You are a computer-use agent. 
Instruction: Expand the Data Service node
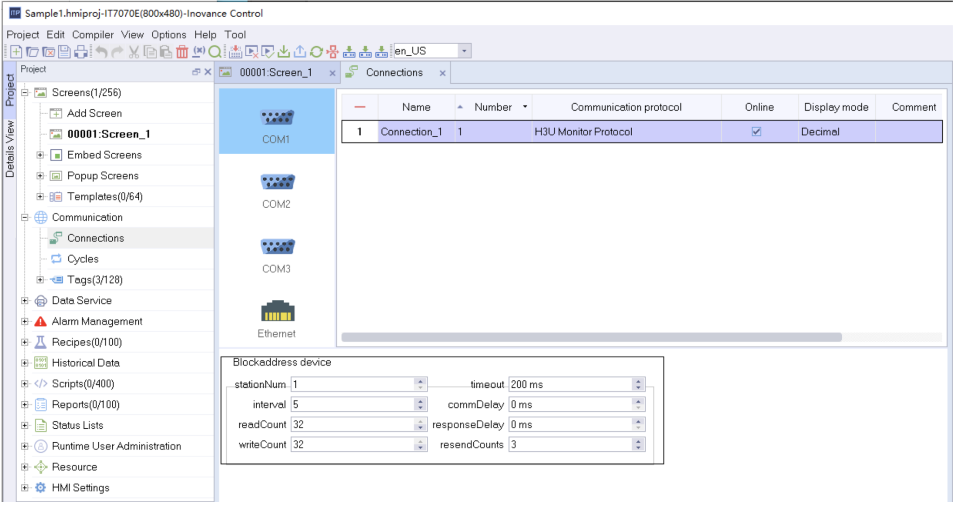click(x=25, y=301)
